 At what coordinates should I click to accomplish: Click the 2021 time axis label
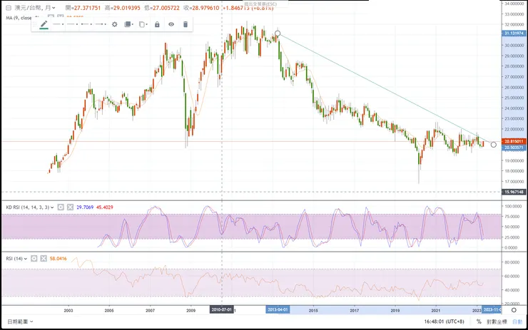(x=436, y=311)
